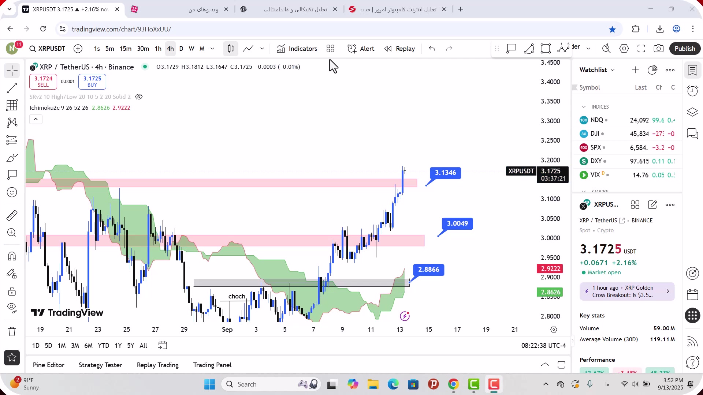Screen dimensions: 703x395
Task: Open the chats panel in right sidebar
Action: coord(692,133)
